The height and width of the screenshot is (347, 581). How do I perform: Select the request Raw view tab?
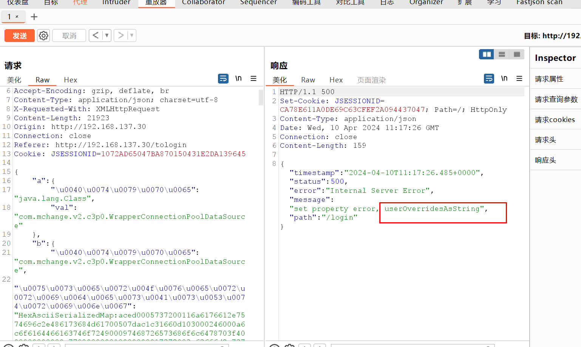pyautogui.click(x=42, y=80)
